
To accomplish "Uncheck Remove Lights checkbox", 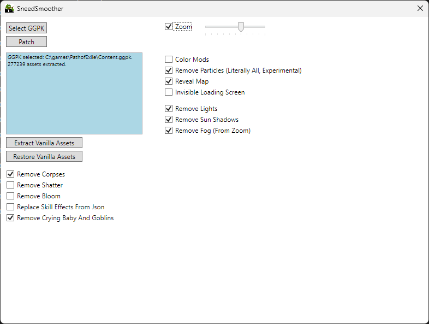I will pos(169,109).
